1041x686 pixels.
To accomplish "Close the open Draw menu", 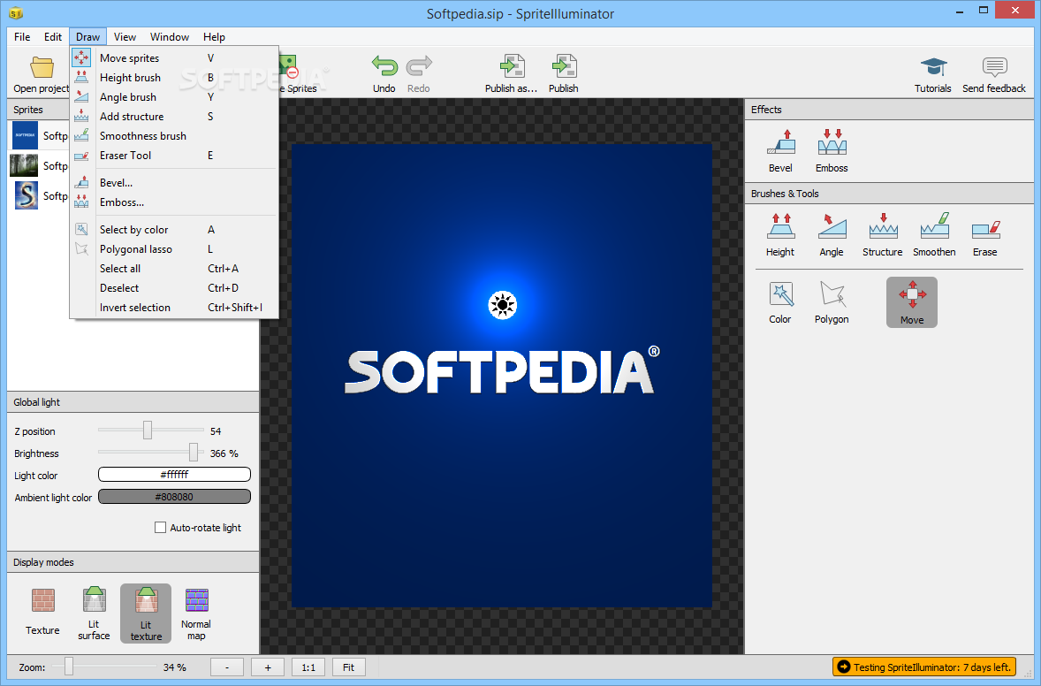I will click(87, 36).
